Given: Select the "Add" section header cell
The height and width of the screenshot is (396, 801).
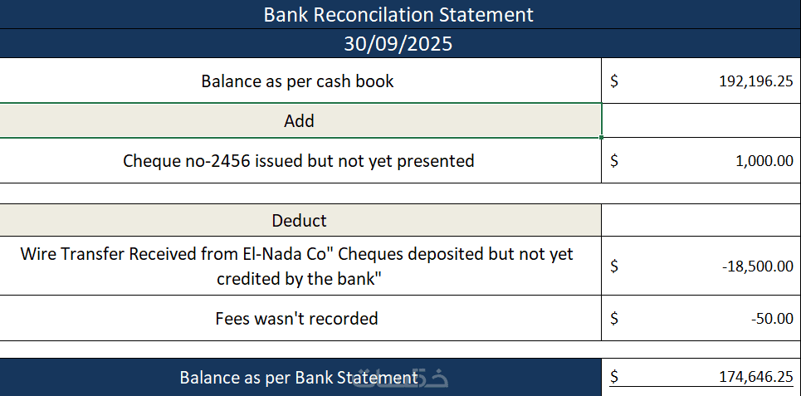Looking at the screenshot, I should point(299,120).
